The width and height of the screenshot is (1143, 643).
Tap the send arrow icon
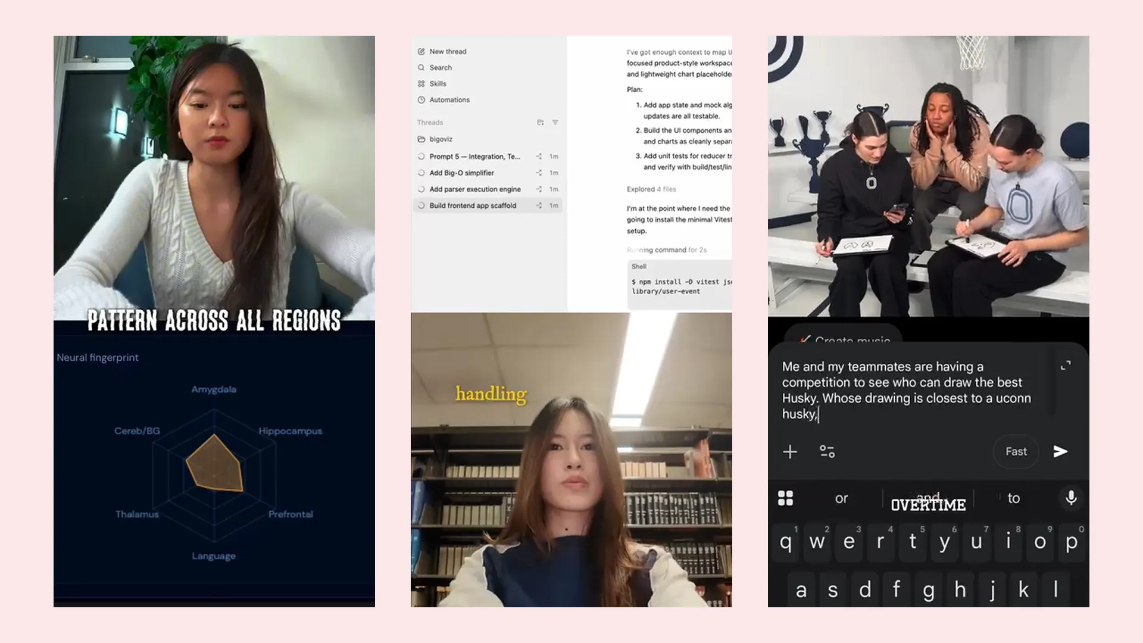pos(1060,452)
